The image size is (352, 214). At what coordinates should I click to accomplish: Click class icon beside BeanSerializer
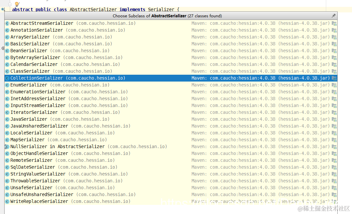tap(7, 51)
